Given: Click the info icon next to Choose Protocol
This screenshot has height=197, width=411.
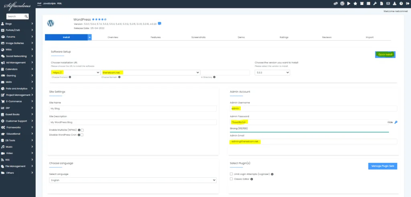Looking at the screenshot, I should [x=70, y=77].
